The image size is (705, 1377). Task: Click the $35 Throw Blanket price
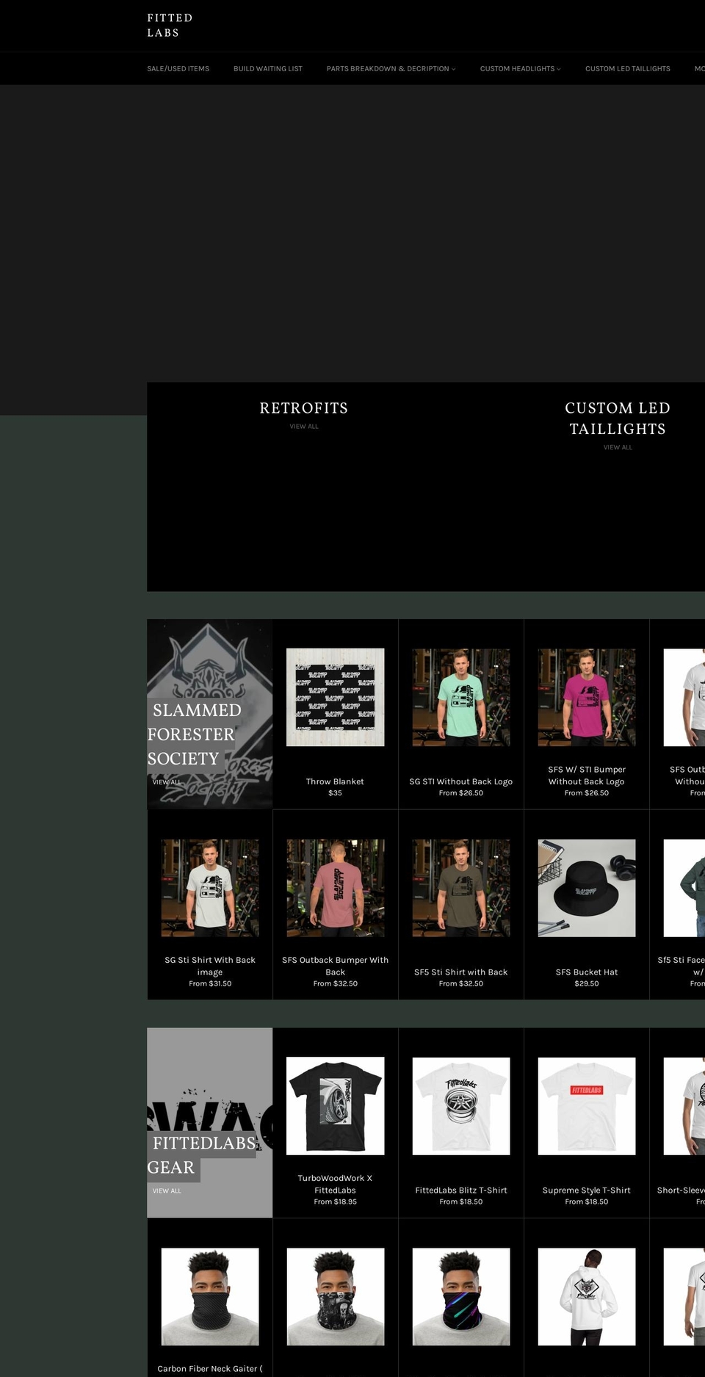[x=335, y=793]
